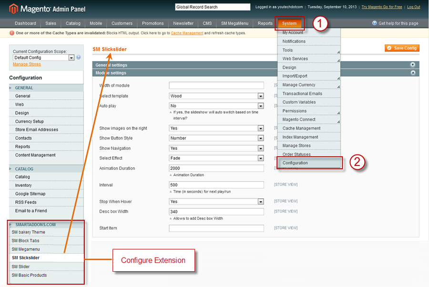Open the Promotions menu
The image size is (429, 287).
(x=153, y=23)
